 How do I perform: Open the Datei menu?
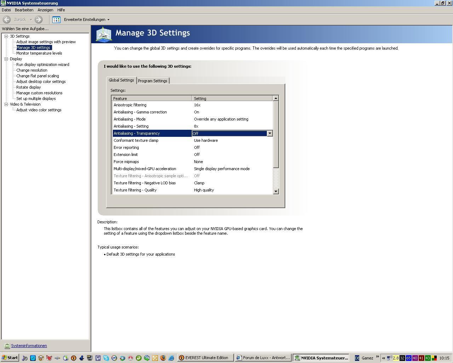coord(6,10)
